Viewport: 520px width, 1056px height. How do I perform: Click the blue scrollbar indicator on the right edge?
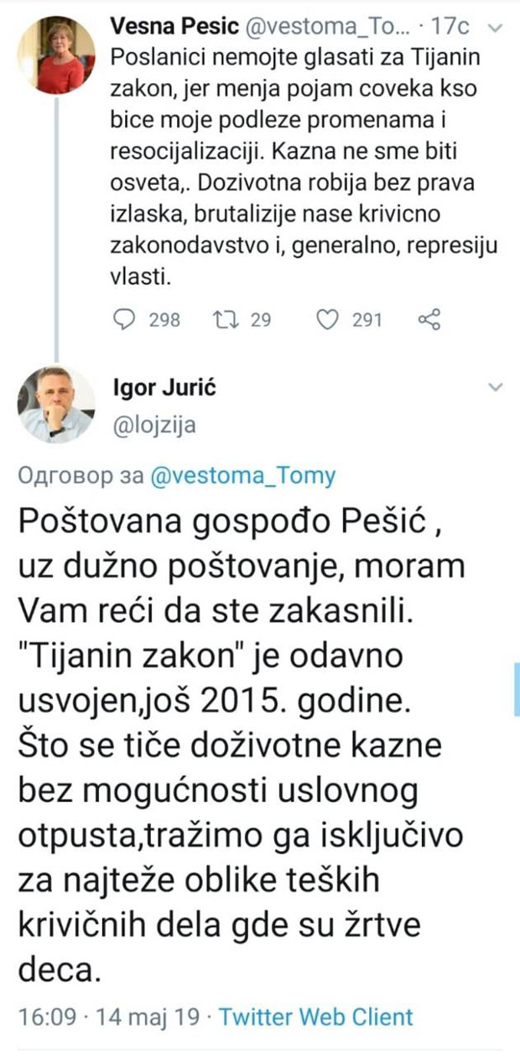point(516,687)
